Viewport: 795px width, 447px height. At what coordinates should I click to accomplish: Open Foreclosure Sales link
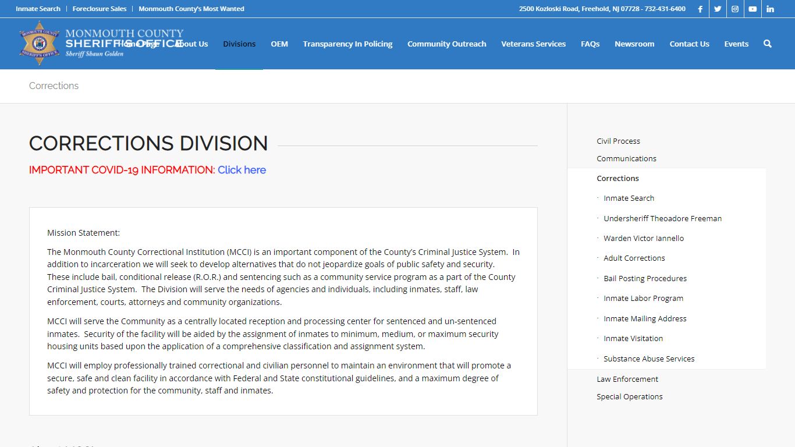click(x=100, y=9)
